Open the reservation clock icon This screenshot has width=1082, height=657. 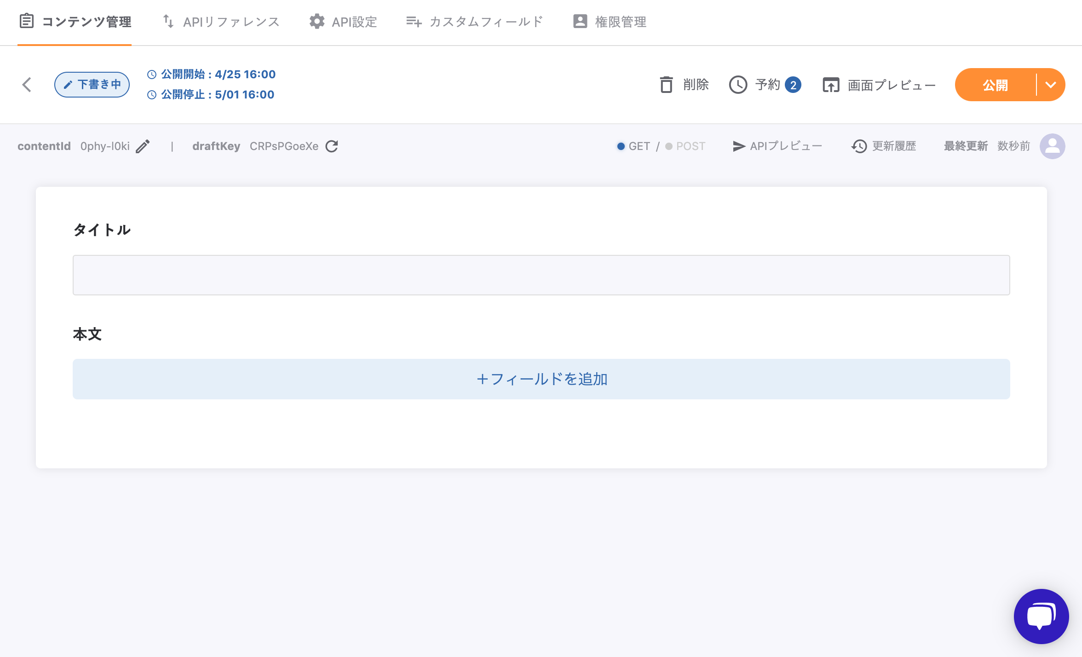[x=738, y=85]
